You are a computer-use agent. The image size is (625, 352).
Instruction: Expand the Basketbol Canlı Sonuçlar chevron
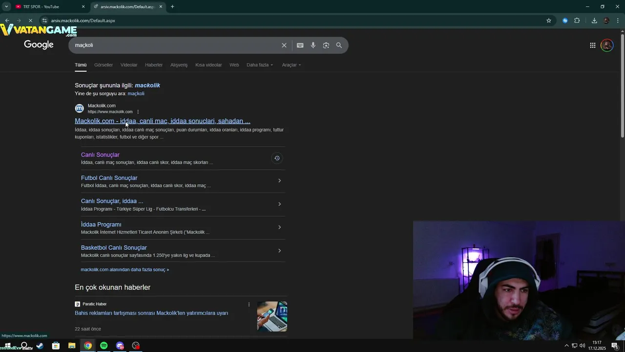(279, 250)
